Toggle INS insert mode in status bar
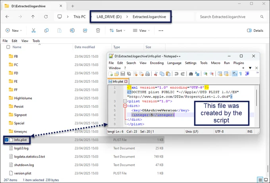Screen dimensions: 270x183 pyautogui.click(x=250, y=131)
